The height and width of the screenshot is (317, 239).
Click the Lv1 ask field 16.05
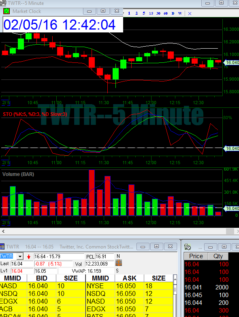coord(46,271)
